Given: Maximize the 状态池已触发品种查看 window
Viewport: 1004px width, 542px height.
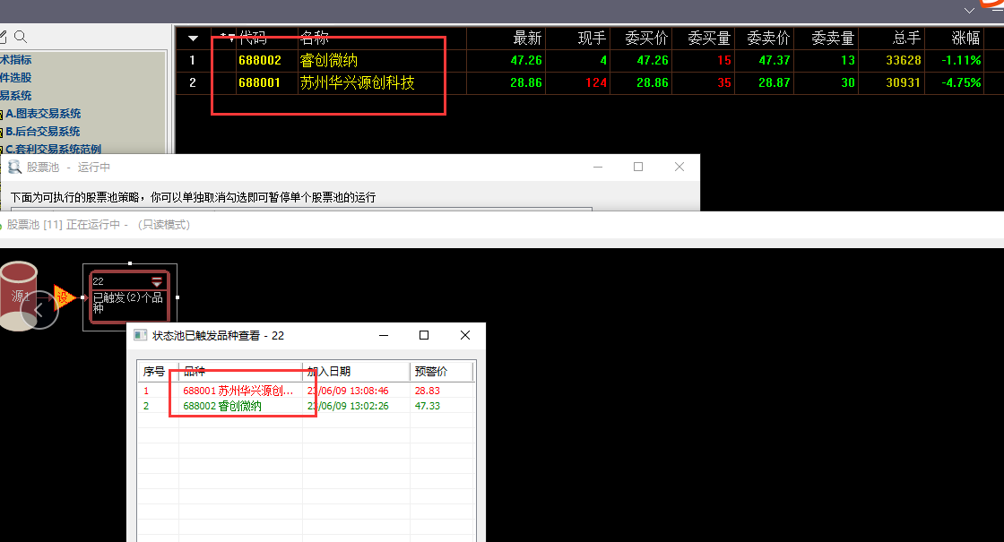Looking at the screenshot, I should pos(424,335).
